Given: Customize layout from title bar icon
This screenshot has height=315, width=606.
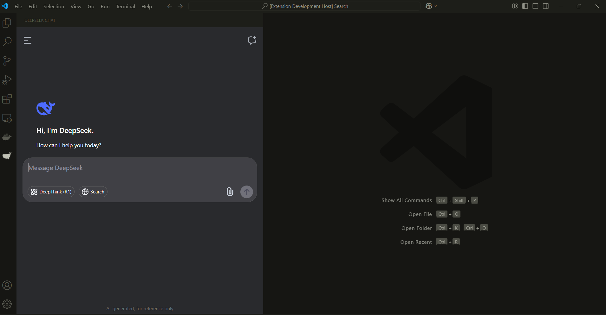Looking at the screenshot, I should tap(515, 6).
